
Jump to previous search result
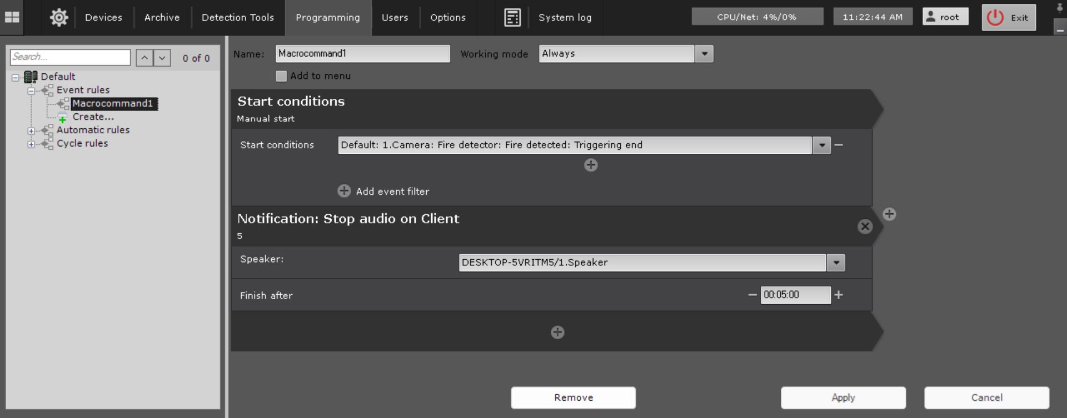[x=144, y=57]
